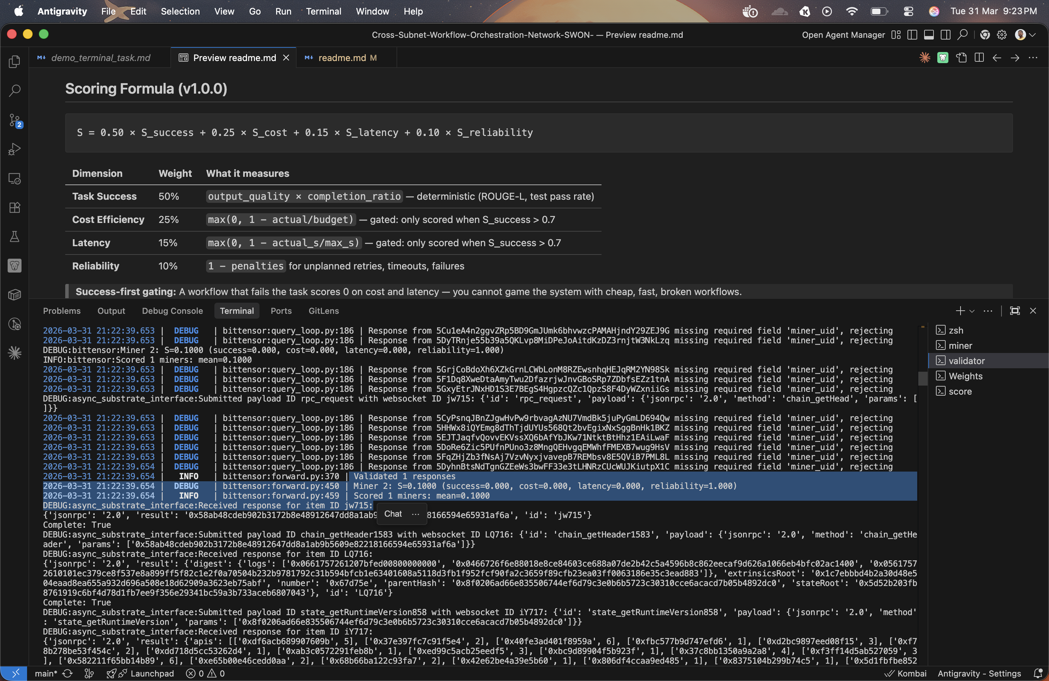
Task: Open editor more actions ellipsis menu
Action: [1033, 58]
